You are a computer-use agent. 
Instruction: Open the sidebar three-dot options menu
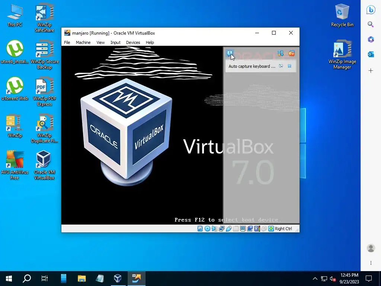click(x=371, y=263)
